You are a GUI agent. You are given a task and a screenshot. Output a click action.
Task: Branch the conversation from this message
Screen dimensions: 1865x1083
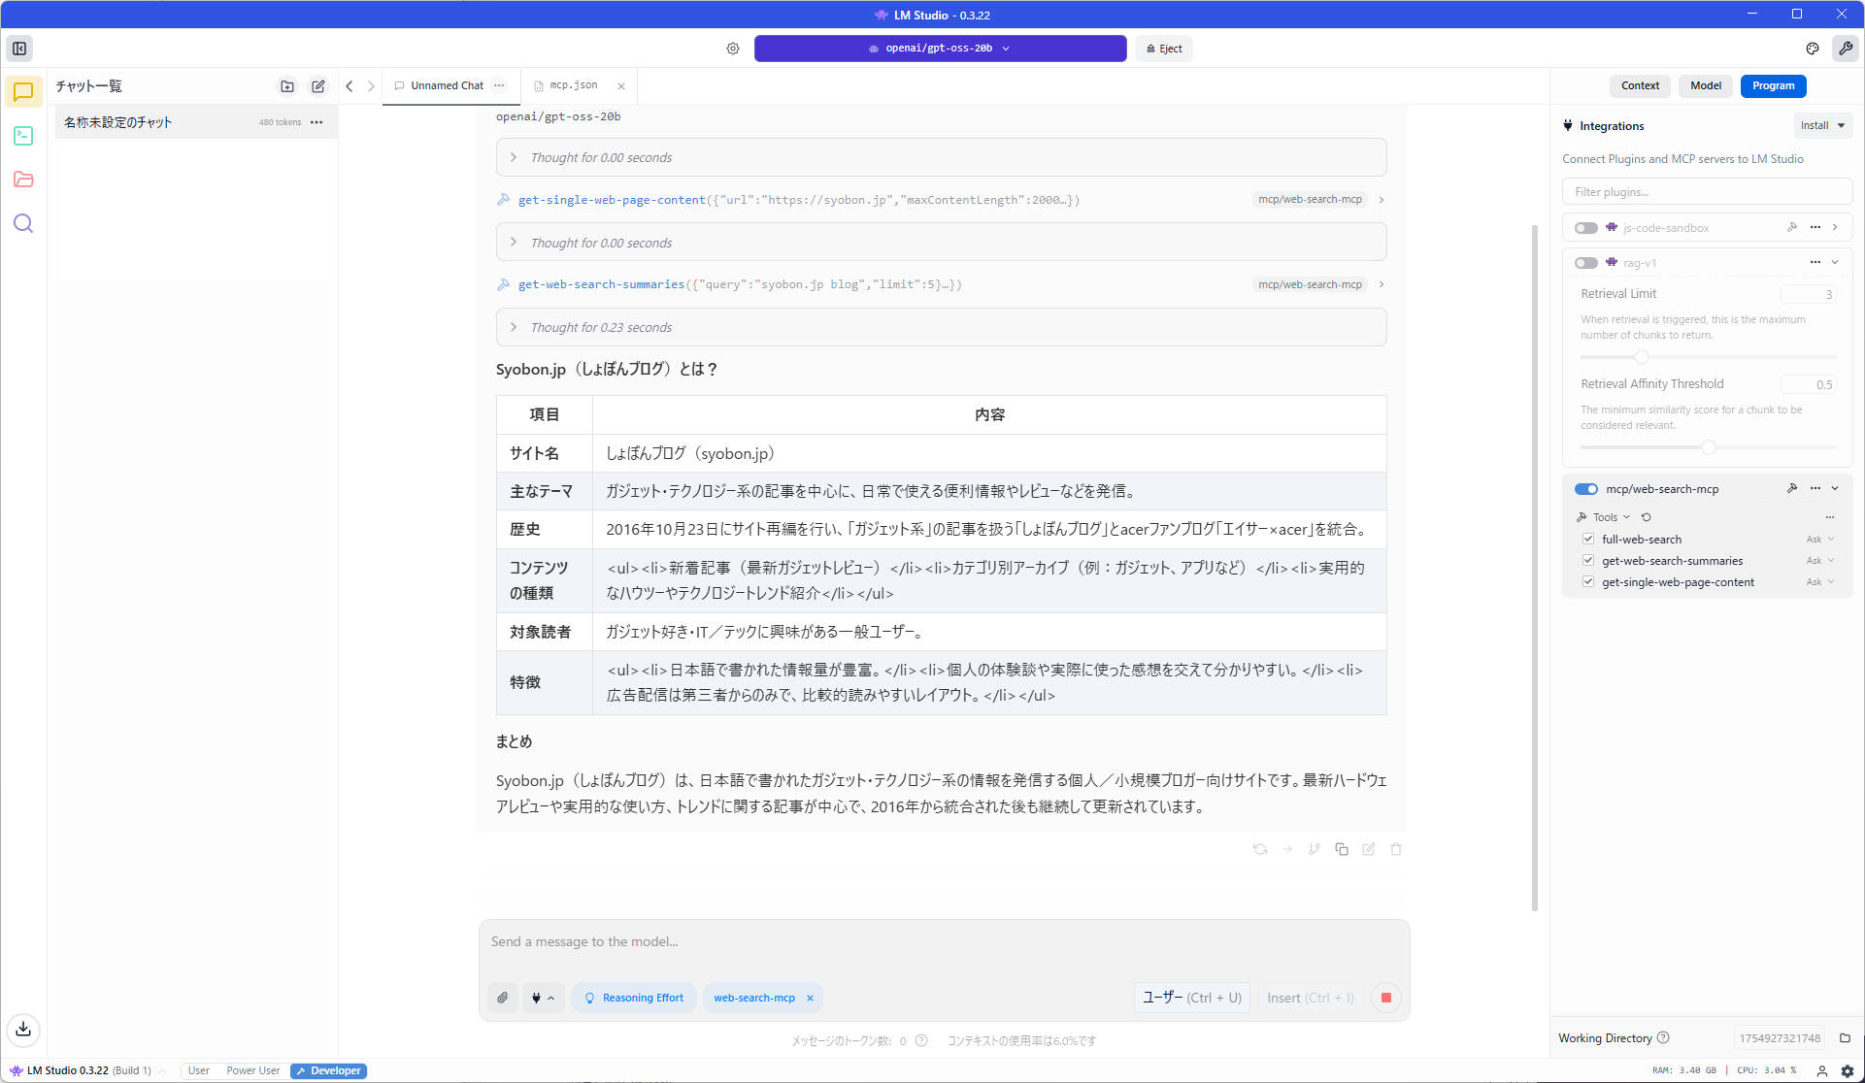(x=1315, y=849)
